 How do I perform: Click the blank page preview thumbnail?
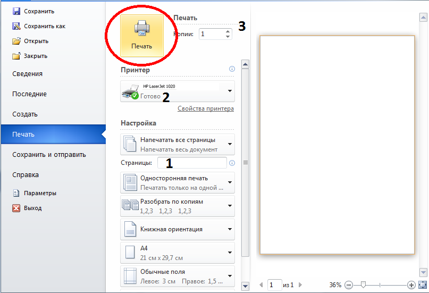tap(337, 145)
